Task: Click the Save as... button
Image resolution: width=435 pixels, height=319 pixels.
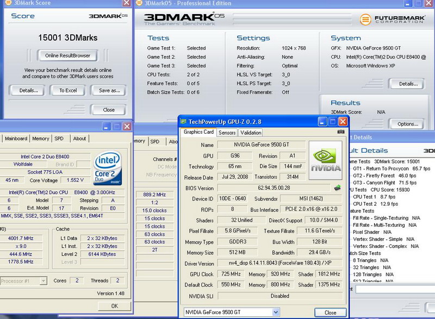Action: point(109,90)
